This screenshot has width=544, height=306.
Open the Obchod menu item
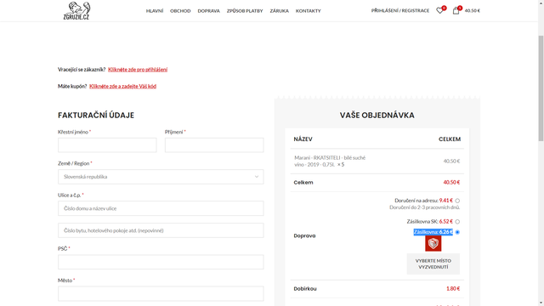point(180,11)
